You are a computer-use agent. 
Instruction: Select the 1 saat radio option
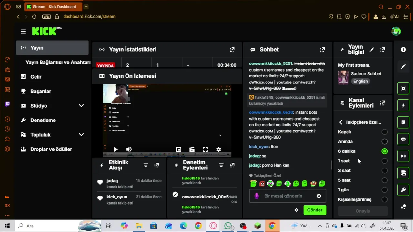click(384, 161)
